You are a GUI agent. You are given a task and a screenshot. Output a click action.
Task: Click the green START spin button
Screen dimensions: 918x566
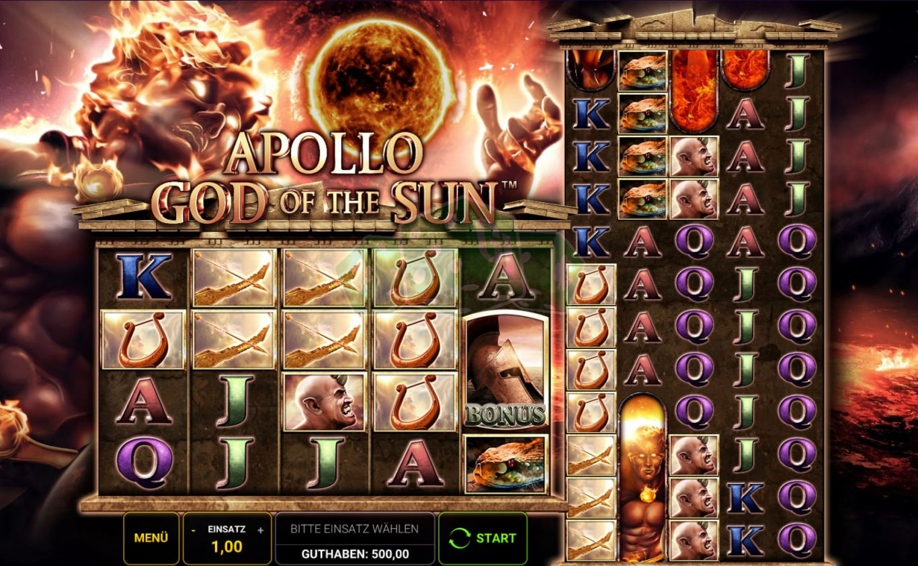(483, 538)
